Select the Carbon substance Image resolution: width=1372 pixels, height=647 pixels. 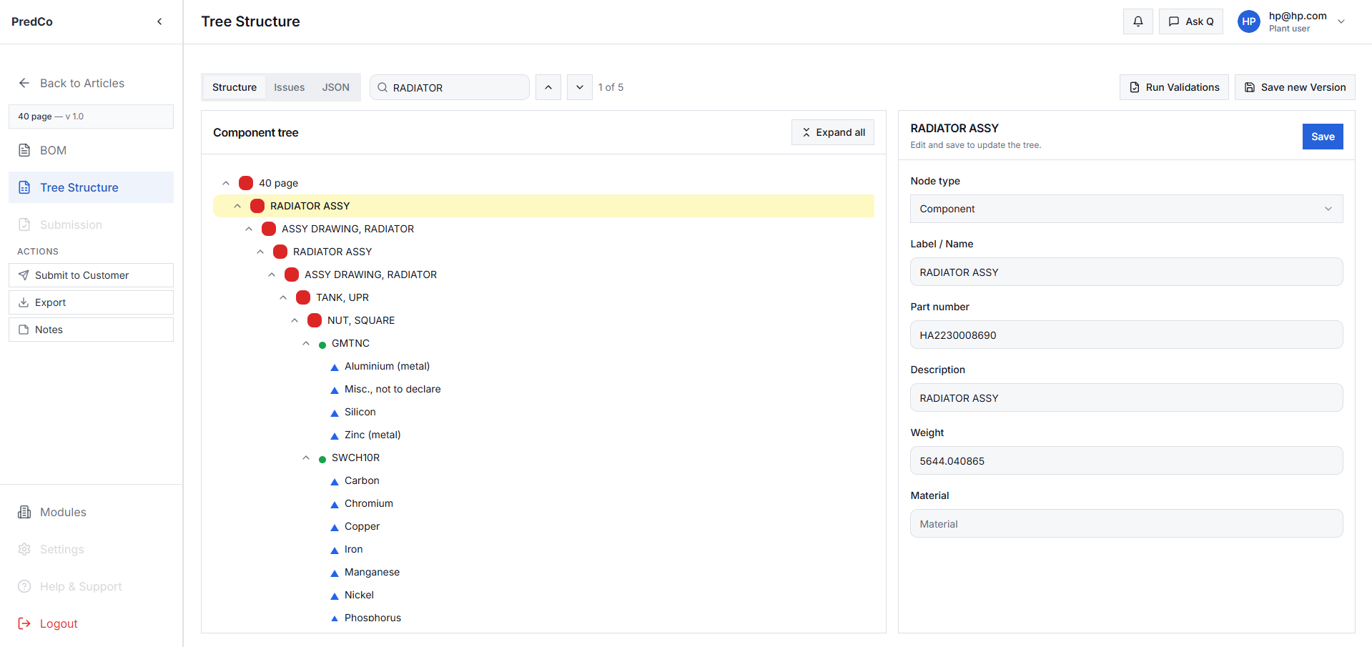[362, 480]
